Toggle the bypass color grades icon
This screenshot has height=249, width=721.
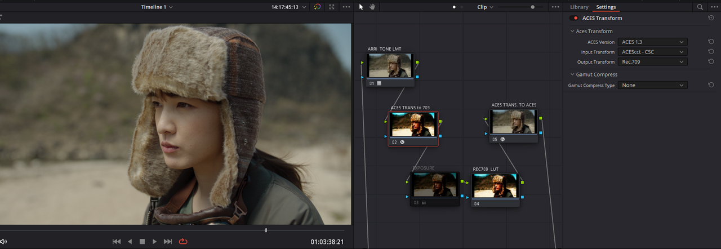[x=317, y=7]
